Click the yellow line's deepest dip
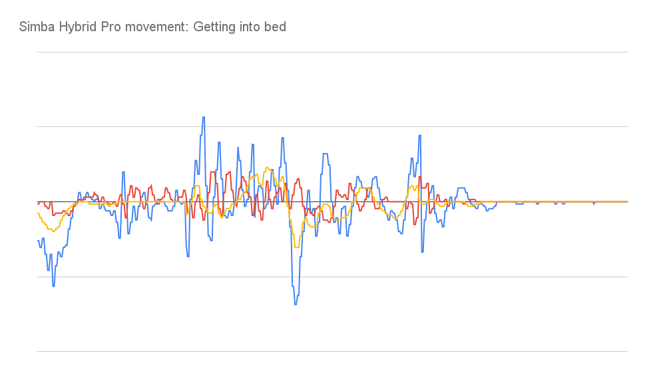The image size is (647, 375). click(x=296, y=247)
